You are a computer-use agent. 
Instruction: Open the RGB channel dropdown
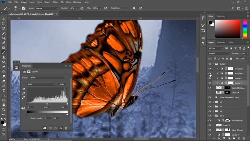(x=41, y=84)
